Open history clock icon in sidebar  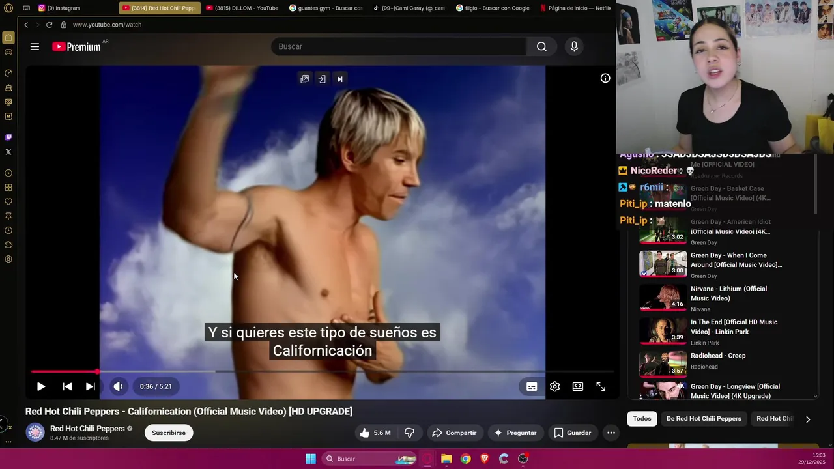(x=8, y=231)
